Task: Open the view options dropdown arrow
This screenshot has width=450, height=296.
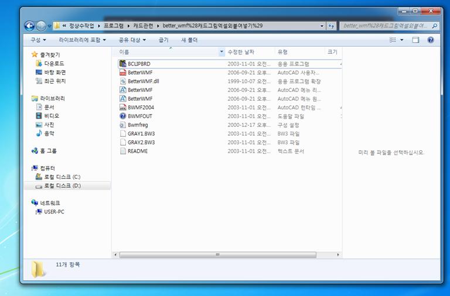Action: [402, 40]
